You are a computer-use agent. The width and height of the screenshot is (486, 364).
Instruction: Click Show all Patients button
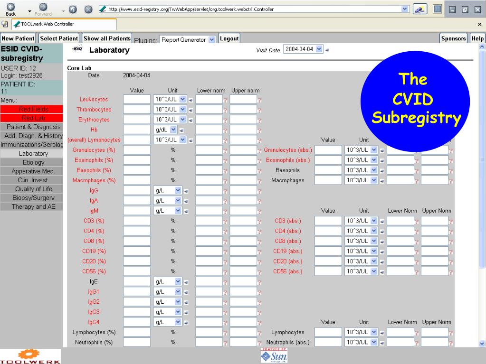point(107,38)
